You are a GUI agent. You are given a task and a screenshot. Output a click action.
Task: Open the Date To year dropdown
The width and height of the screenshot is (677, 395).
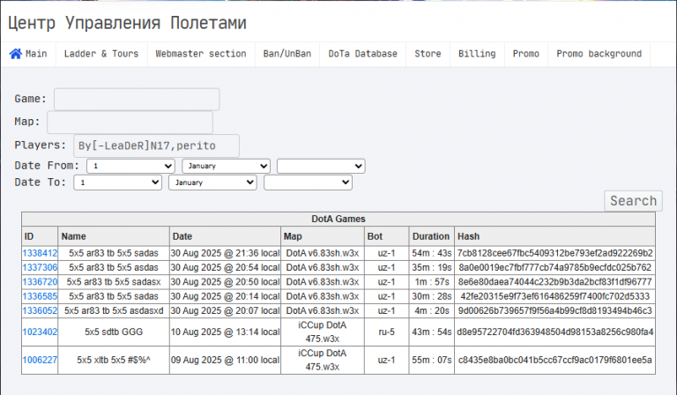click(308, 183)
